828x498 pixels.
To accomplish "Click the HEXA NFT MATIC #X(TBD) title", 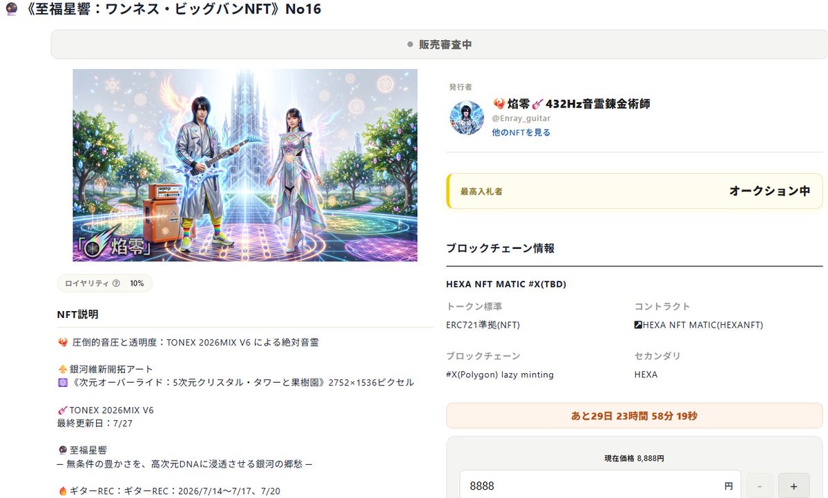I will (x=506, y=283).
